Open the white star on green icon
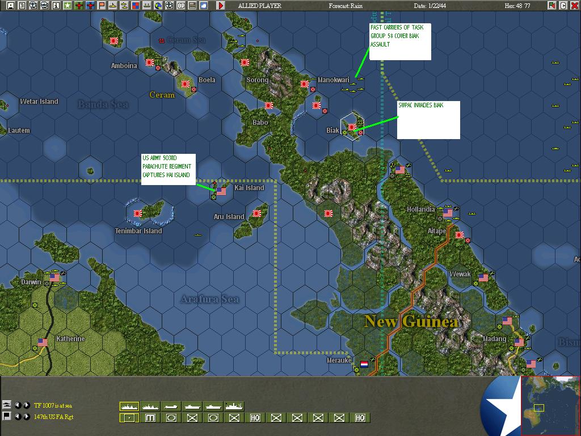Viewport: 581px width, 436px height. coord(68,5)
